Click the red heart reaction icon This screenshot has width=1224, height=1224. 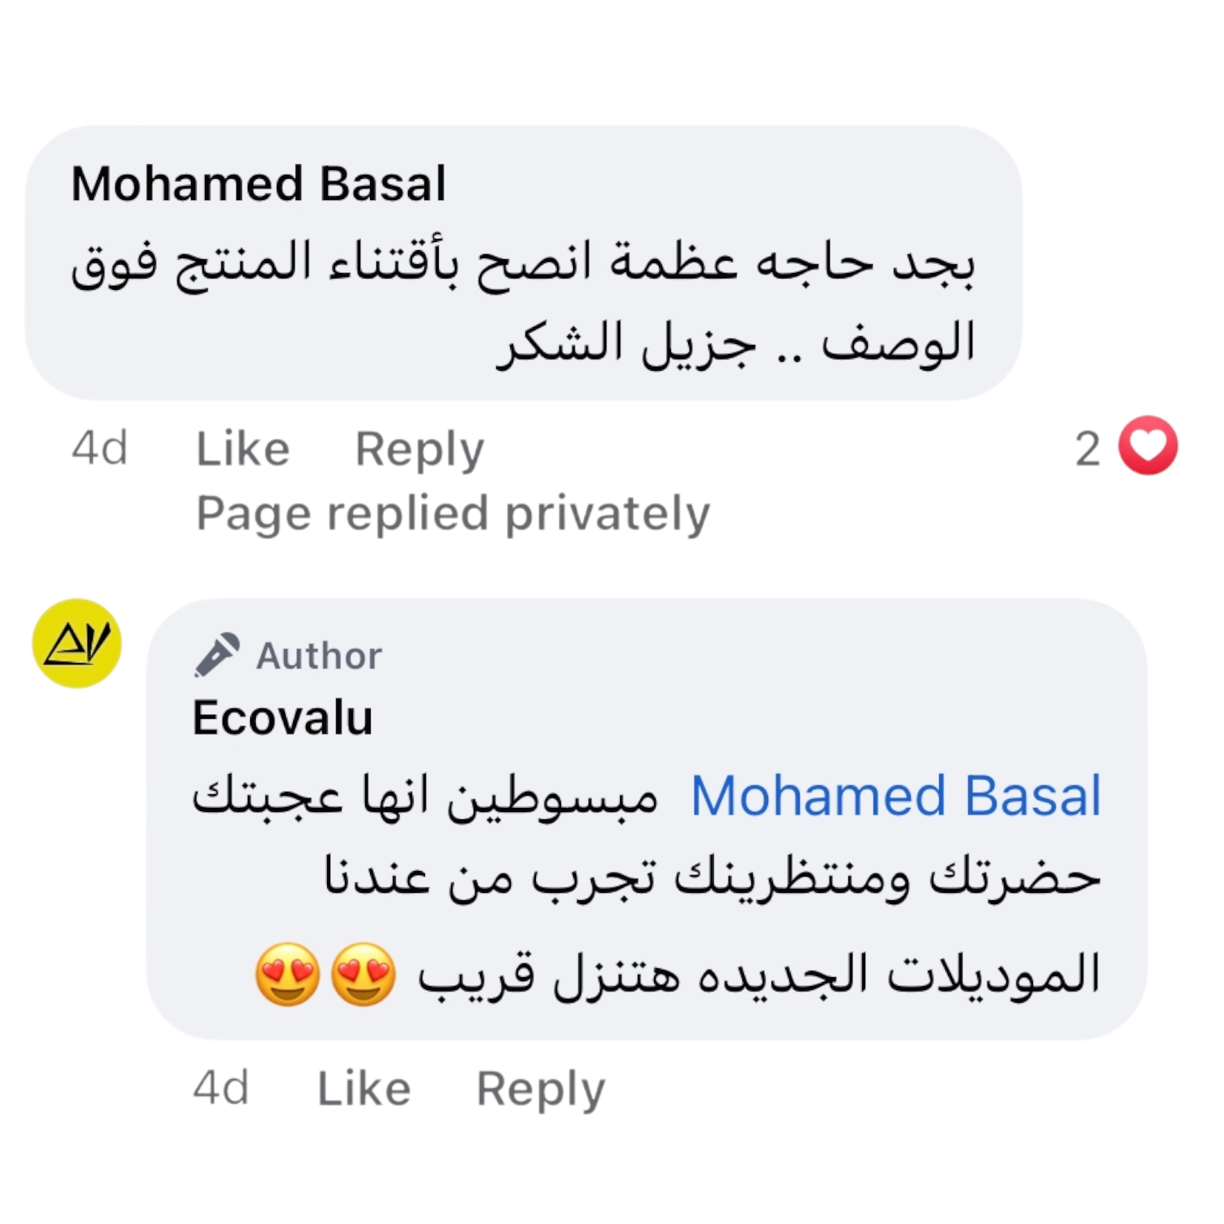(x=1147, y=446)
